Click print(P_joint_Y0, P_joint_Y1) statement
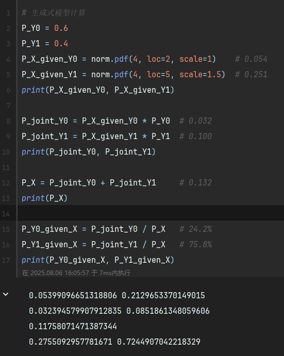The height and width of the screenshot is (356, 284). pos(89,151)
